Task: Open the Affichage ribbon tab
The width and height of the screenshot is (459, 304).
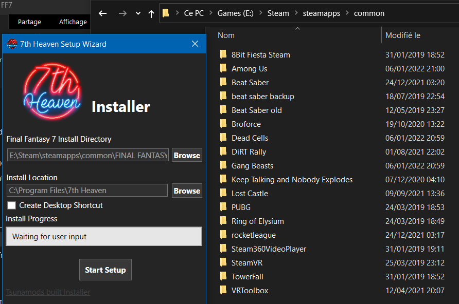Action: pyautogui.click(x=73, y=22)
